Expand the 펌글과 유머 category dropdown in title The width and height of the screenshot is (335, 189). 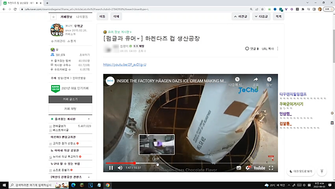(x=138, y=38)
